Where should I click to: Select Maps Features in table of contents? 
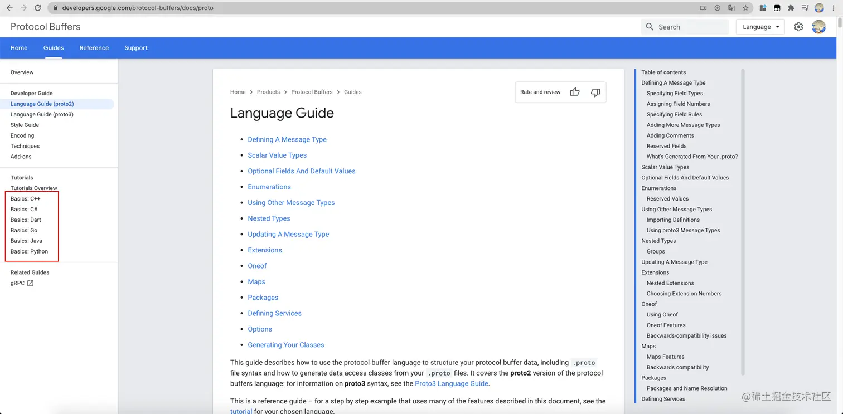pyautogui.click(x=665, y=357)
